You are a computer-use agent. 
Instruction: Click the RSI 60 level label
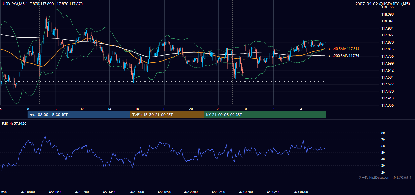(383, 146)
